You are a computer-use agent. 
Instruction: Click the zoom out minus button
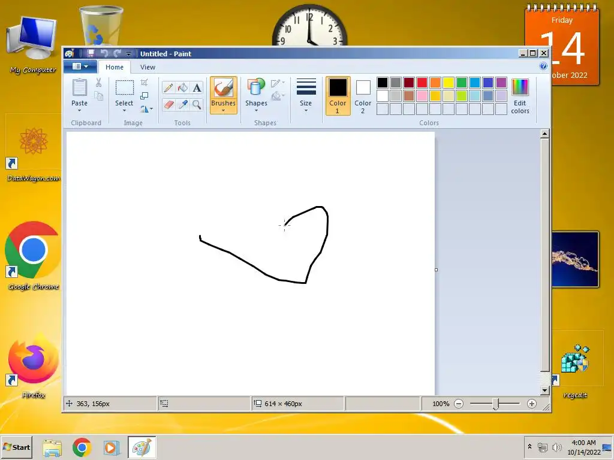(x=459, y=404)
